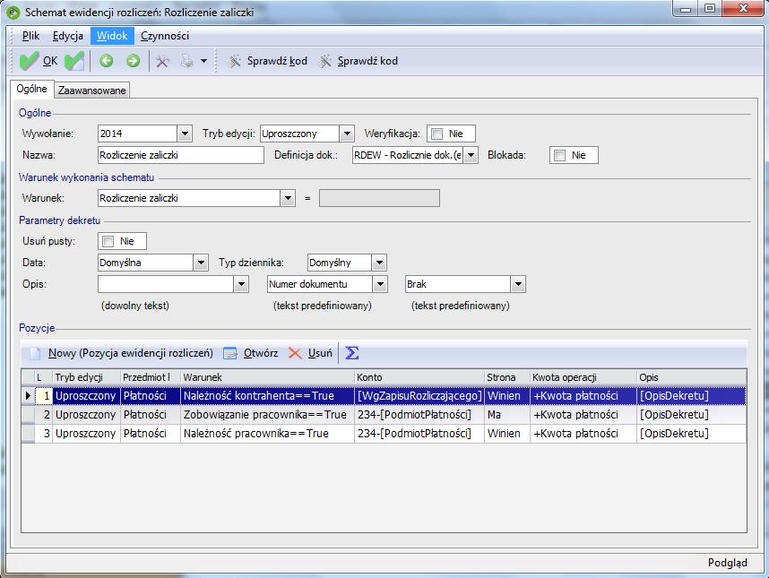The width and height of the screenshot is (769, 578).
Task: Select row 2 Zobowiązanie pracownika==True
Action: [x=384, y=415]
